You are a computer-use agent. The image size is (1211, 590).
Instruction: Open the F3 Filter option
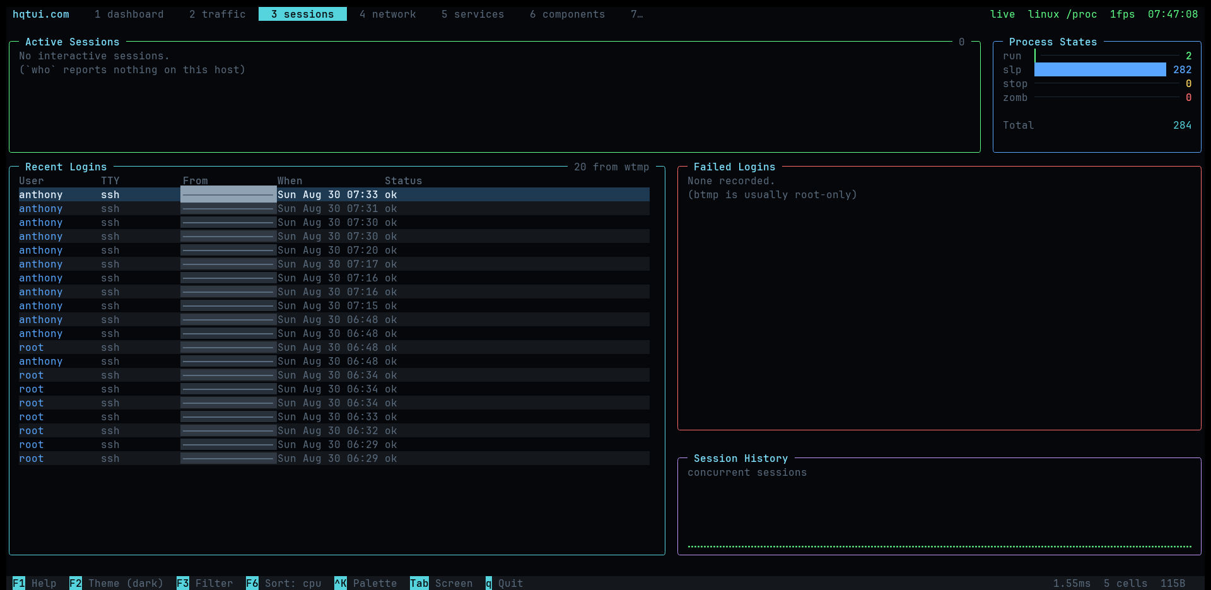tap(205, 583)
